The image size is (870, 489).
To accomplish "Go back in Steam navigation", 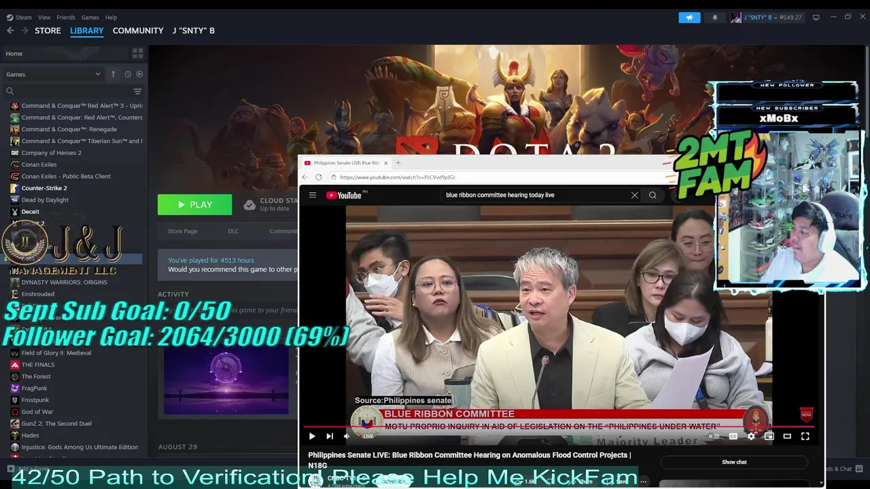I will pyautogui.click(x=10, y=31).
